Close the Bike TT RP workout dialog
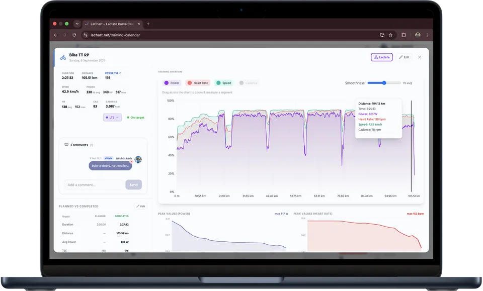 tap(420, 57)
